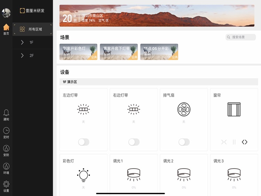Click the 设备 section heading
261x196 pixels.
pos(65,72)
